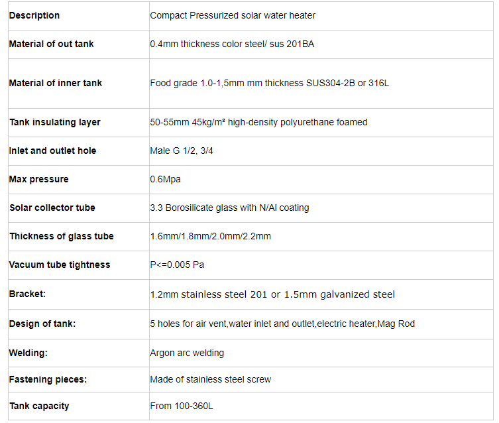Click the Material of out tank label
This screenshot has height=423, width=499.
51,44
